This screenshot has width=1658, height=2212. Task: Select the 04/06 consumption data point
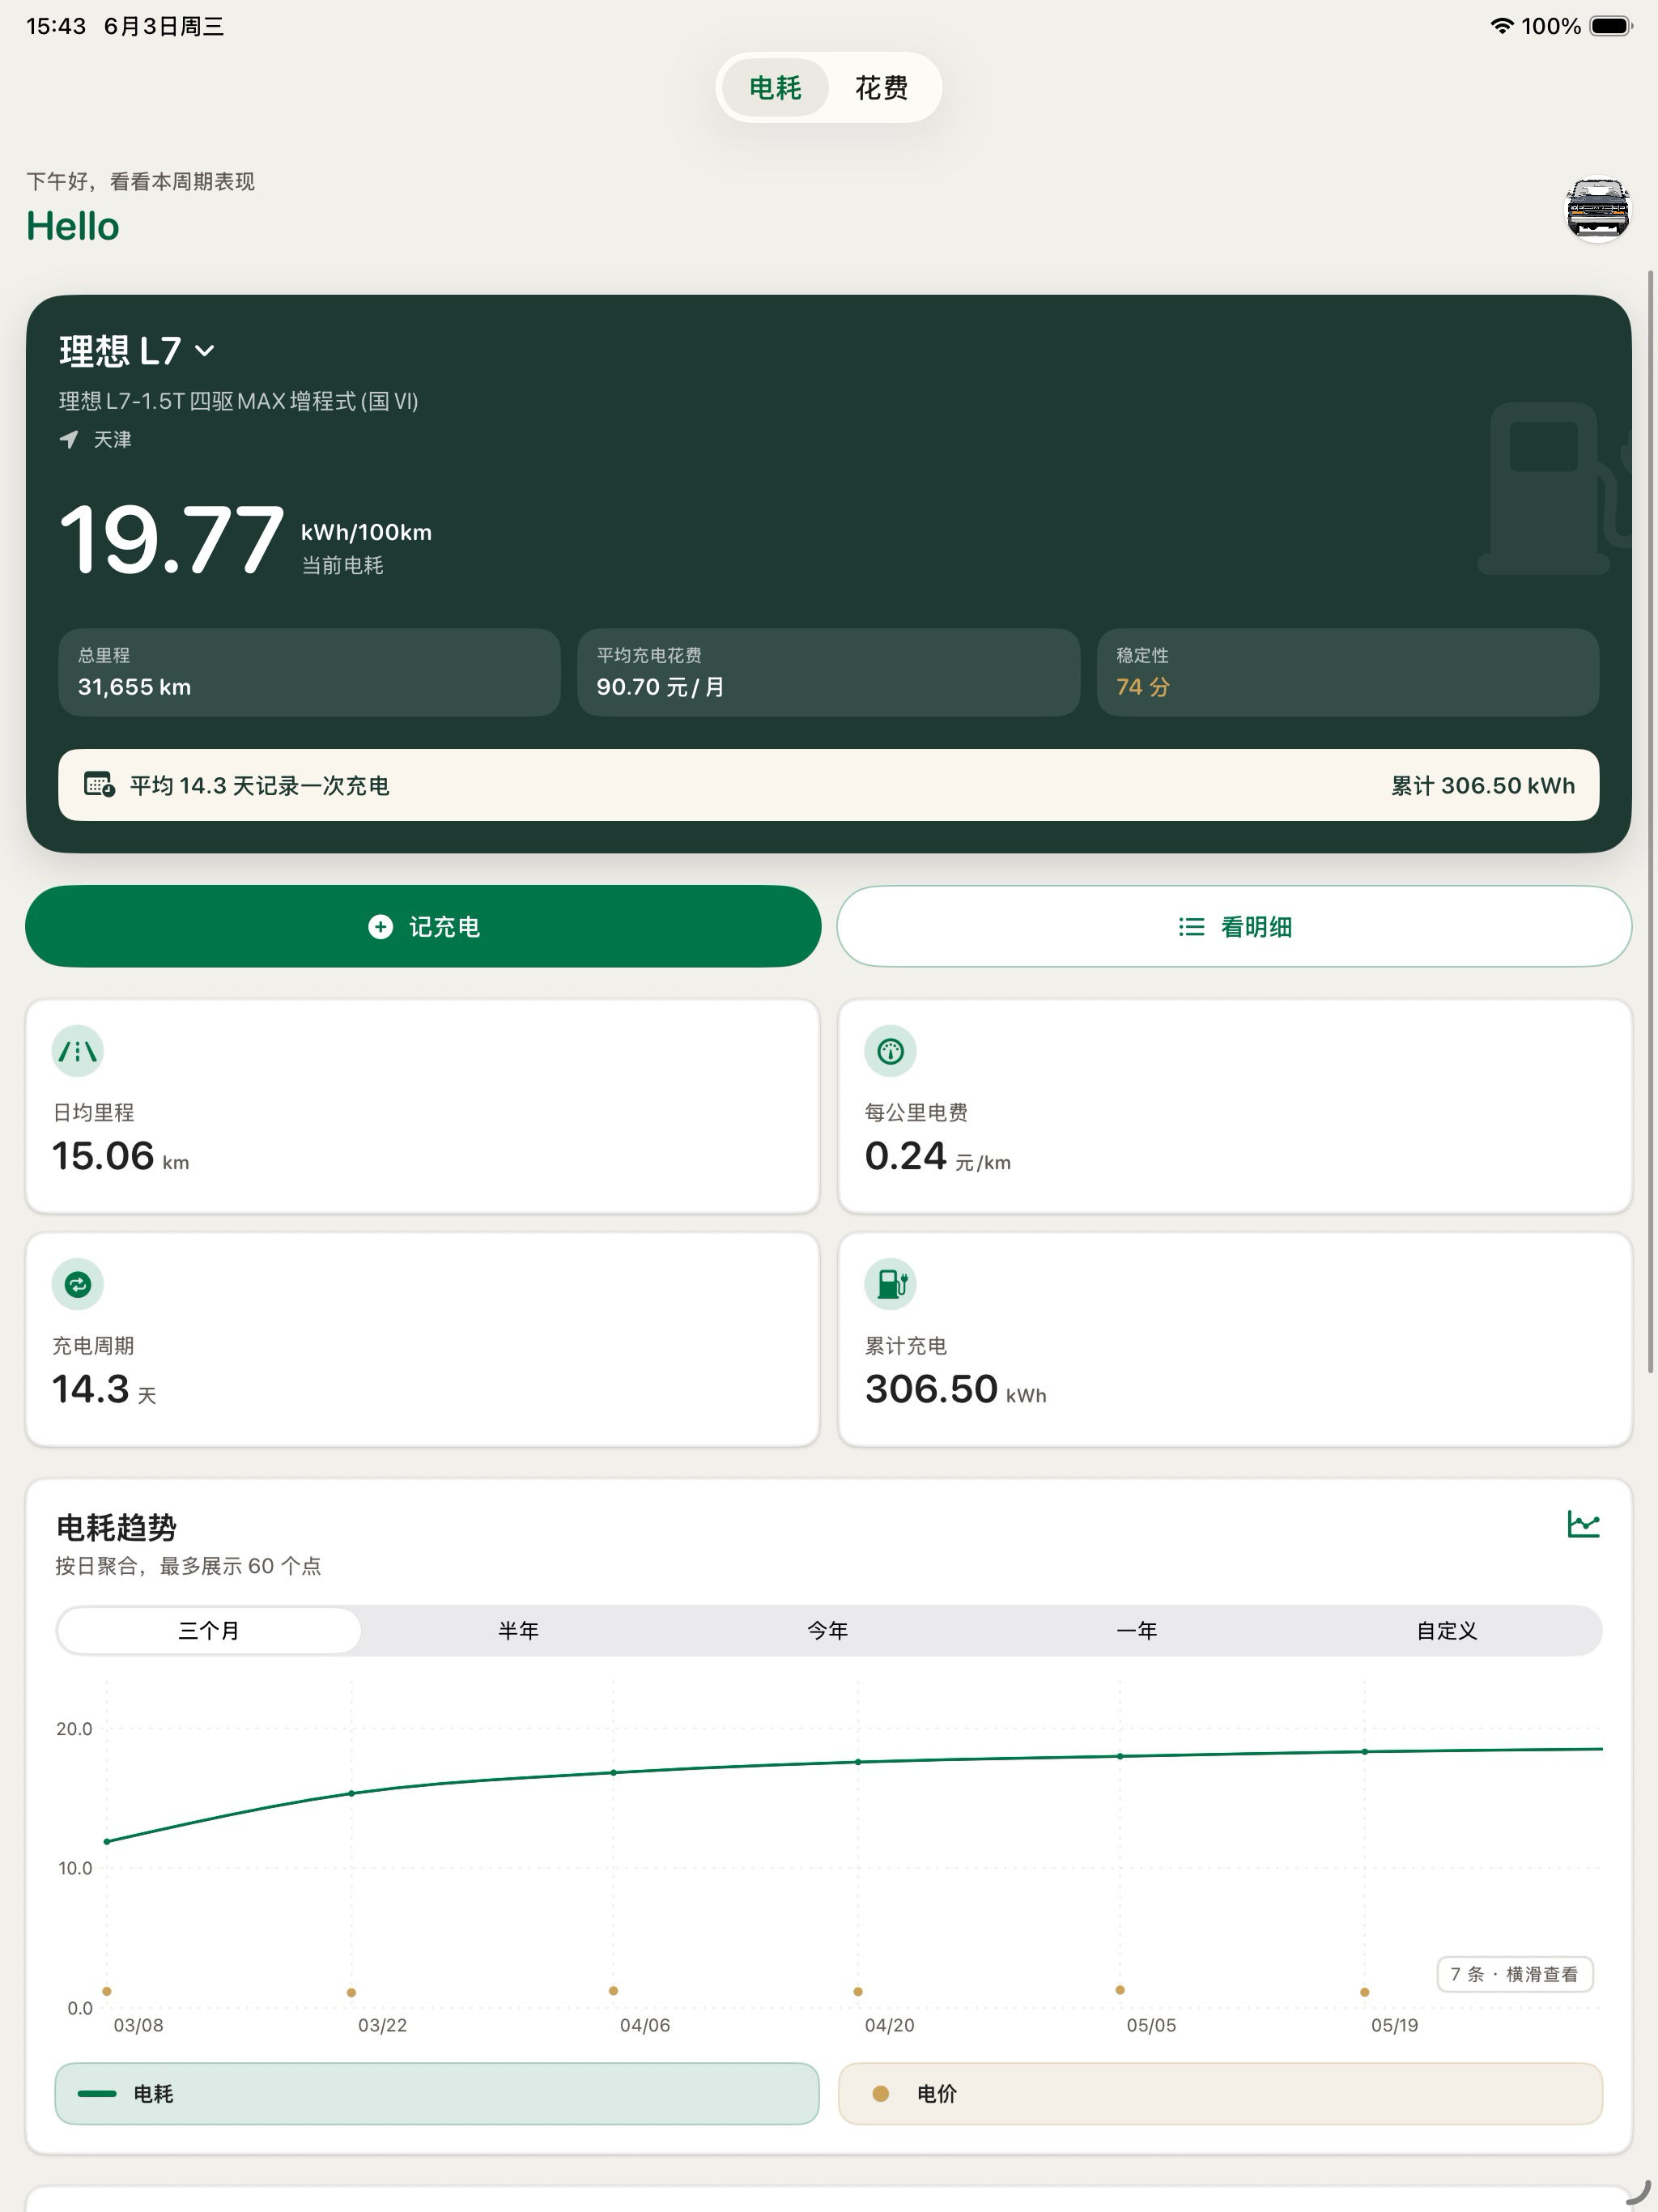click(613, 1772)
